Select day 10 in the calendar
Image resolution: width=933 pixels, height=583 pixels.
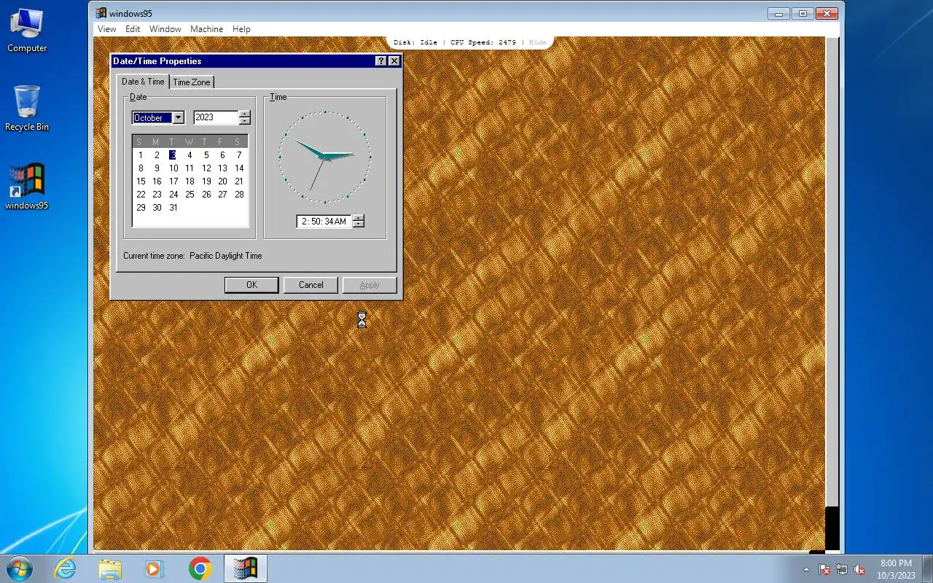pyautogui.click(x=173, y=168)
